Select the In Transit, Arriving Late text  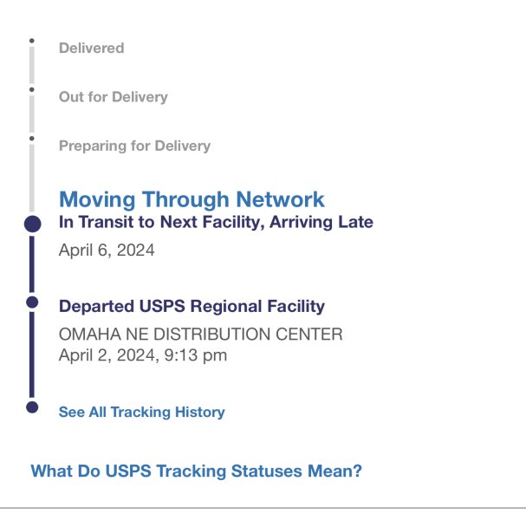pos(216,223)
